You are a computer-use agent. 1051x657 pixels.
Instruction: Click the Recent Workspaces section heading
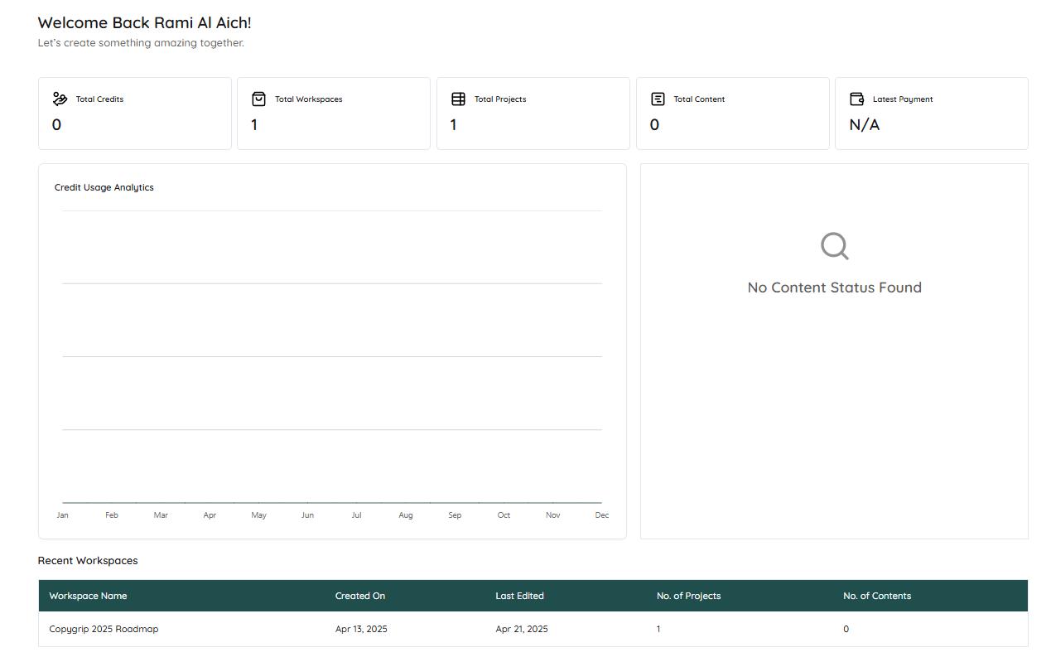pos(88,561)
